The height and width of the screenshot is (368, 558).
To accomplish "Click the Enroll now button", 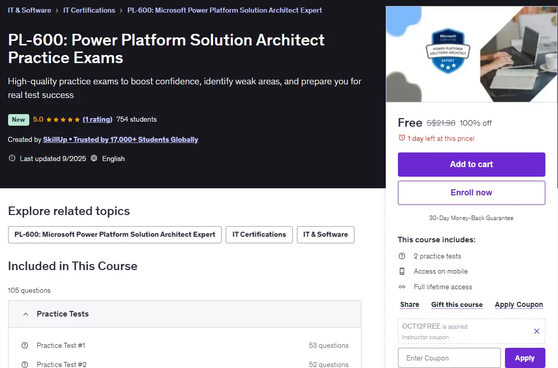I will tap(472, 192).
